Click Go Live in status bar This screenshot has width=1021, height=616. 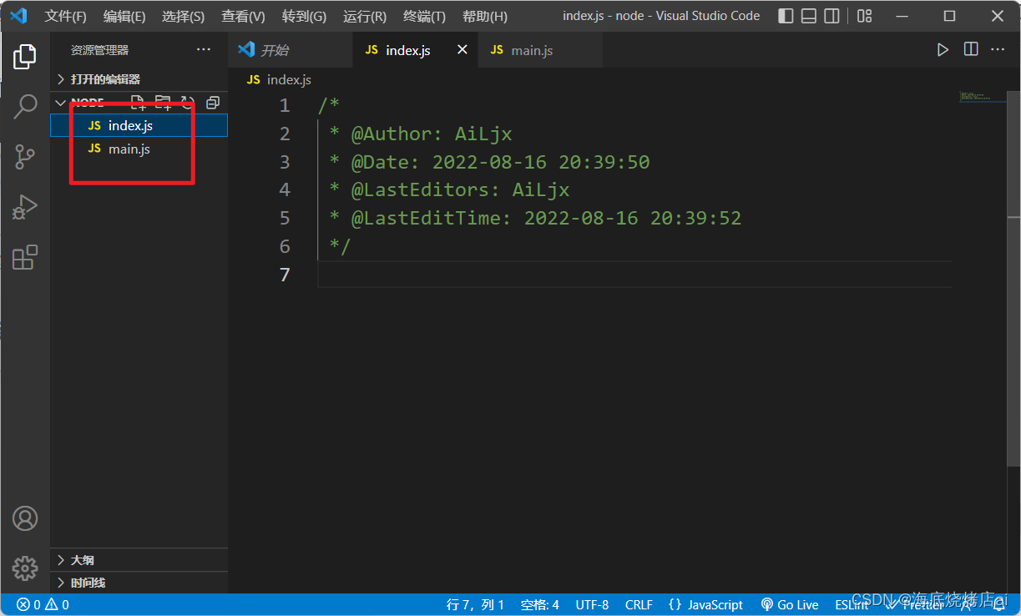pos(790,604)
